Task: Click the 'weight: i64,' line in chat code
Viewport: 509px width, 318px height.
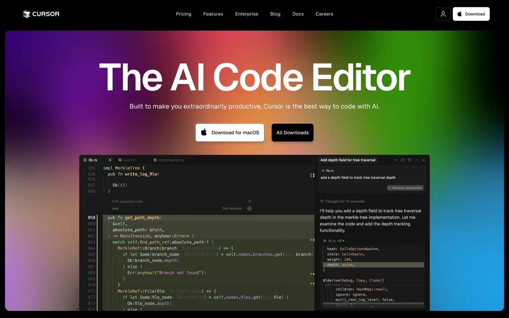Action: click(x=341, y=260)
